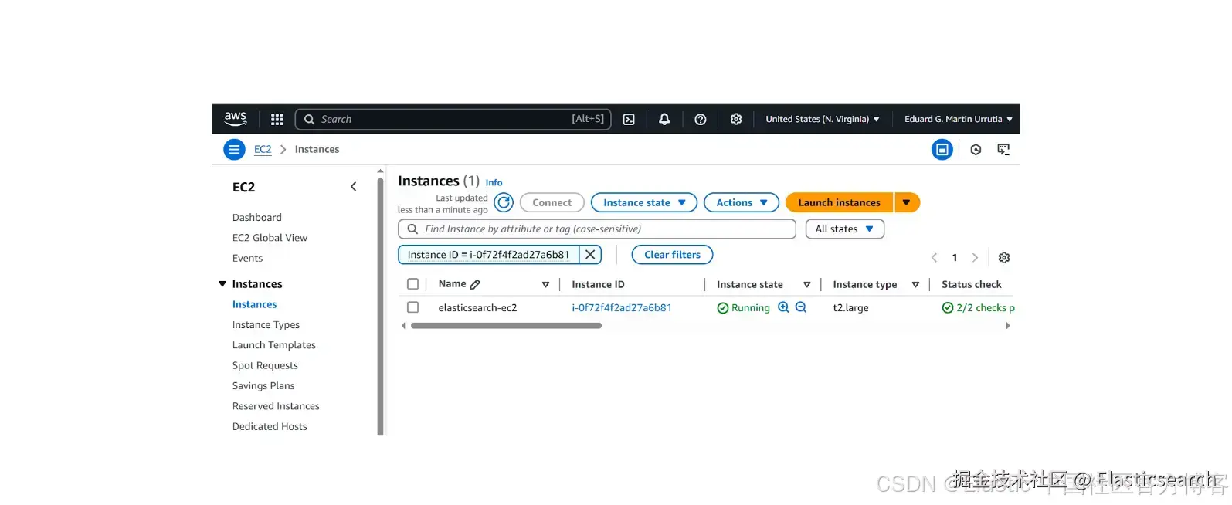Click the sidebar vertical scrollbar
The width and height of the screenshot is (1232, 505).
380,306
